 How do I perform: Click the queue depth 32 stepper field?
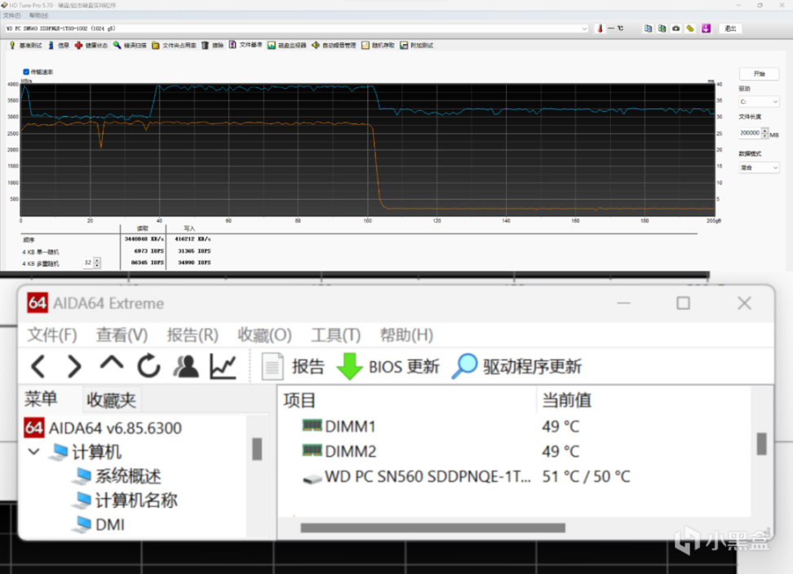tap(88, 263)
